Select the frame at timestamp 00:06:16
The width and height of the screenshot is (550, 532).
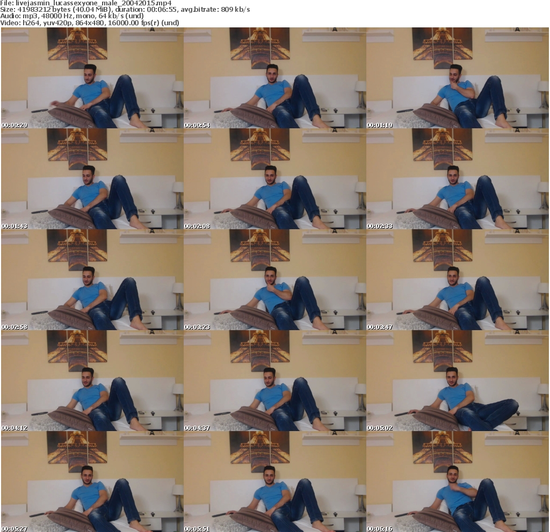click(x=458, y=482)
